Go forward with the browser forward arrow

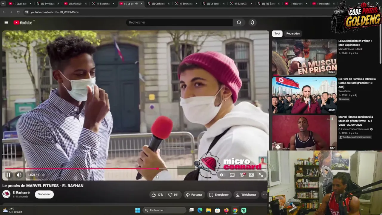pyautogui.click(x=11, y=12)
